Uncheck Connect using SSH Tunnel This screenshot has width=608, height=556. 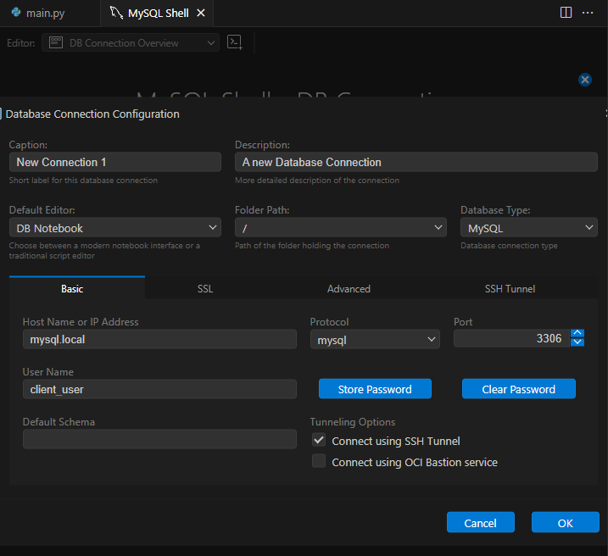point(319,440)
